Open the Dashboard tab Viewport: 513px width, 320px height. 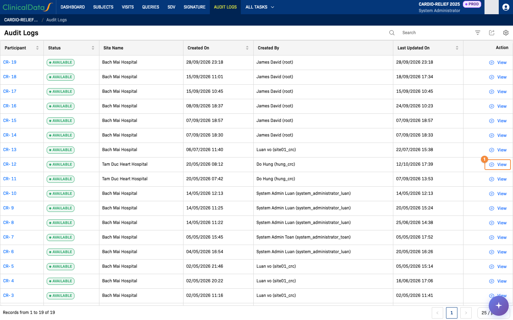click(73, 7)
